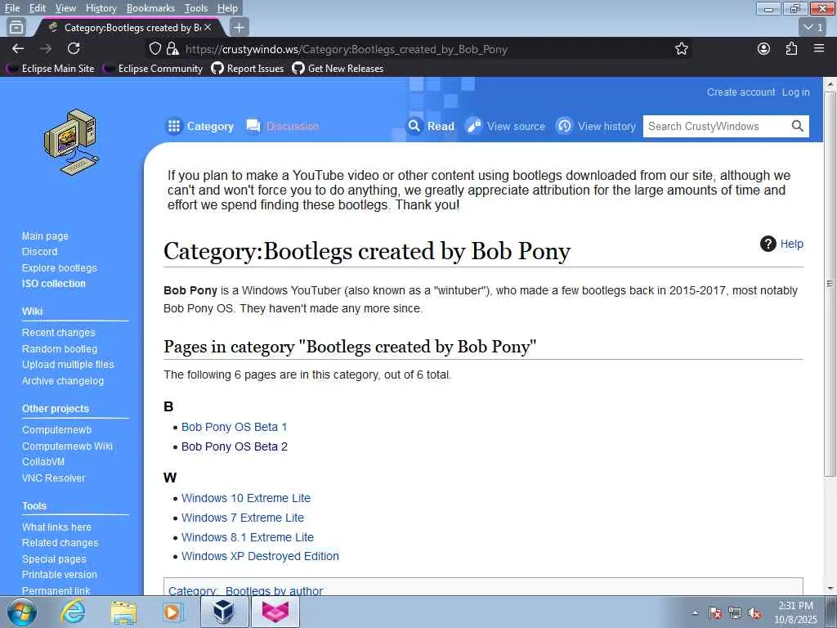This screenshot has height=628, width=837.
Task: Click the muted volume tray icon
Action: pos(754,613)
